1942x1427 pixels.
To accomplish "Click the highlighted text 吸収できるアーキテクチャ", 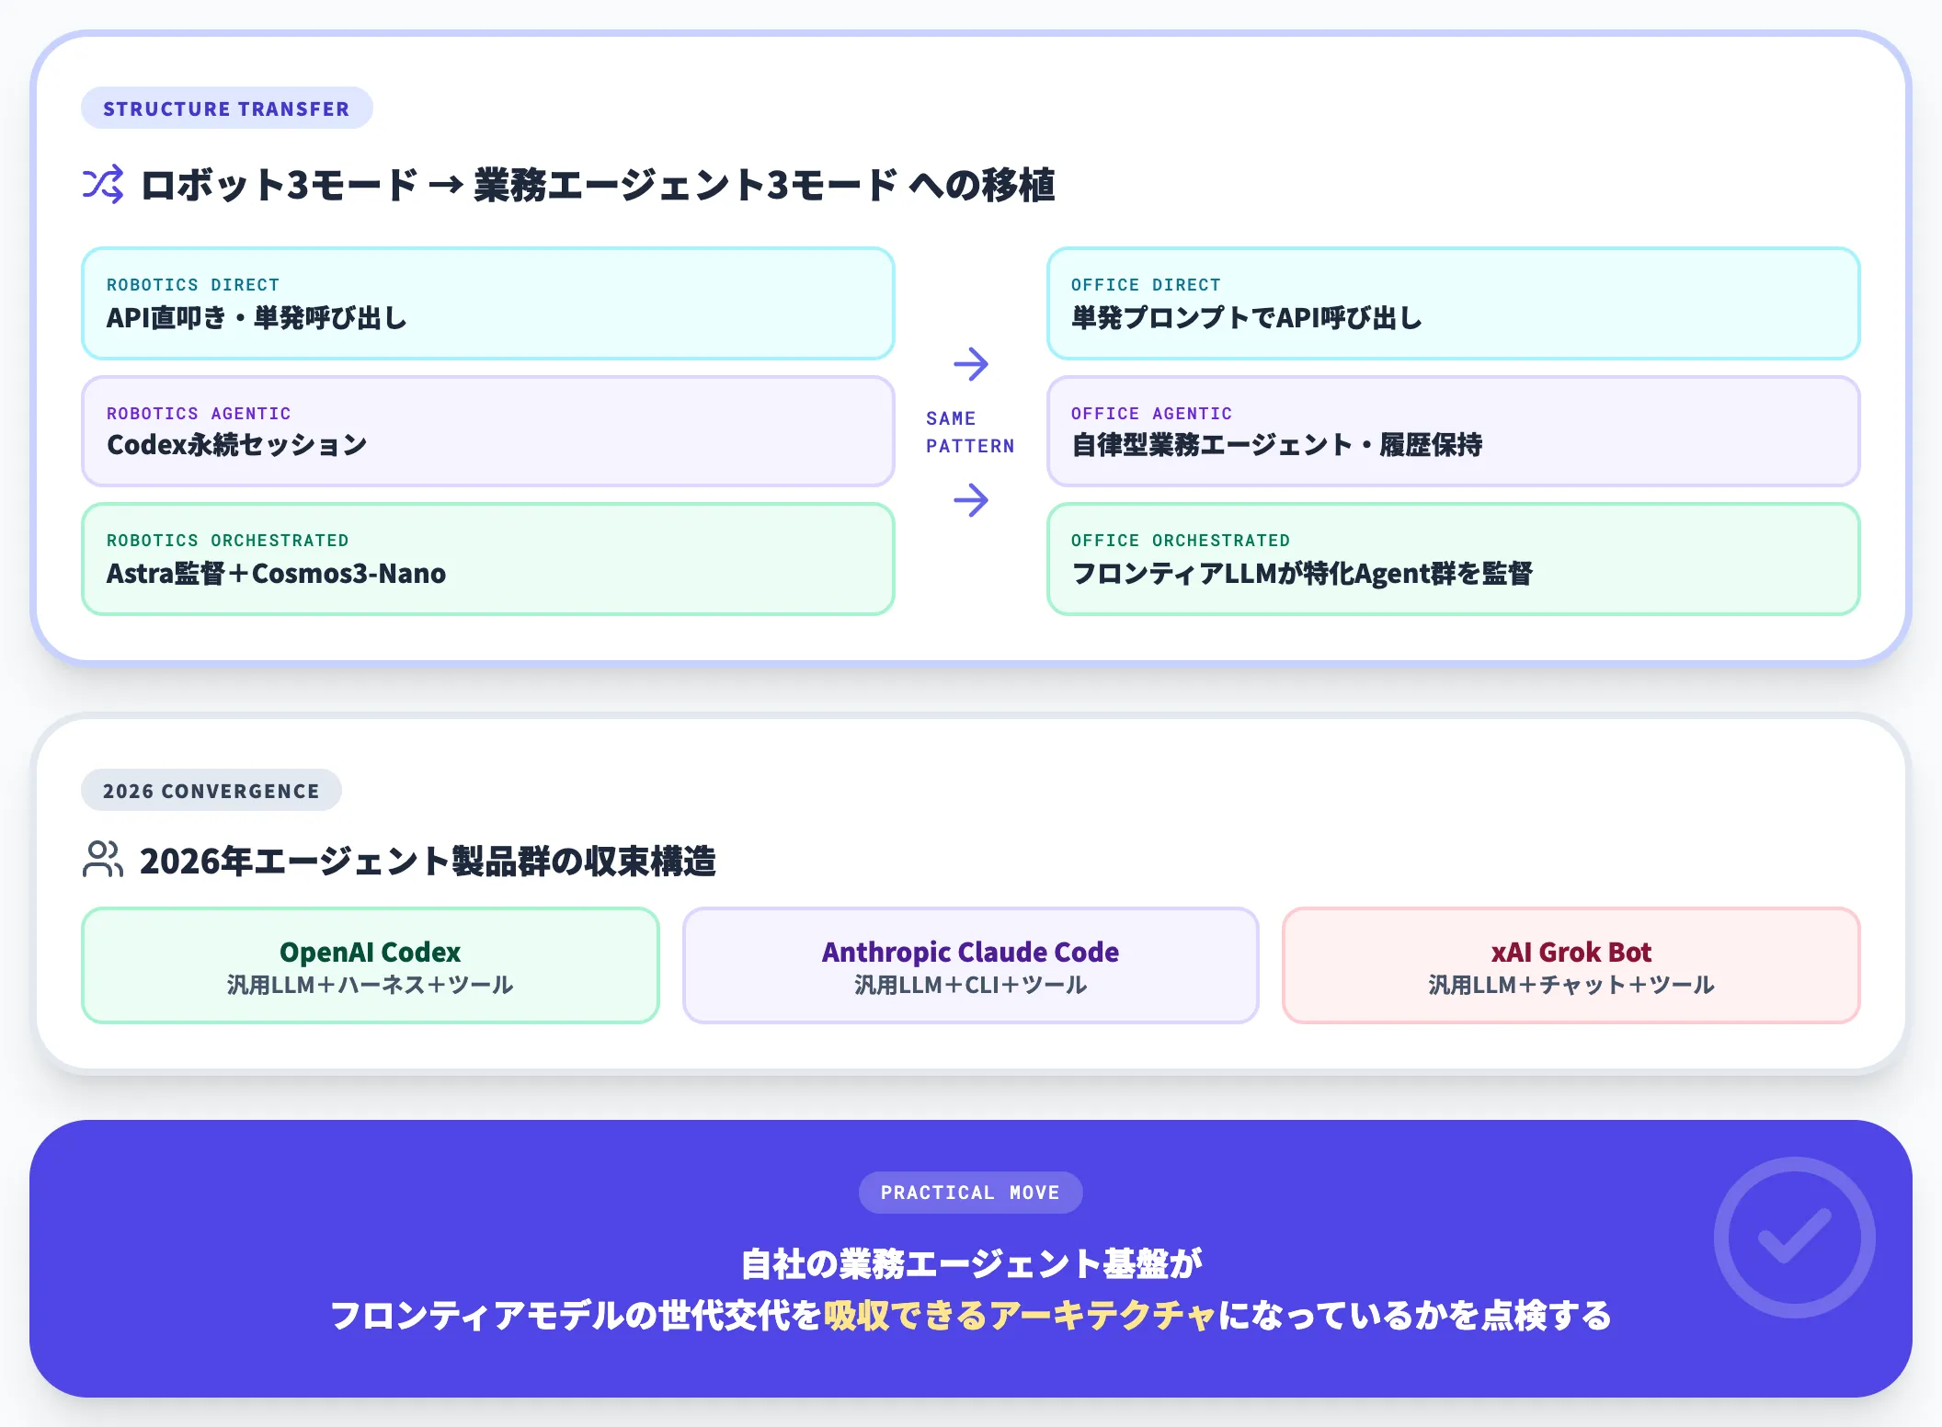I will point(1021,1316).
